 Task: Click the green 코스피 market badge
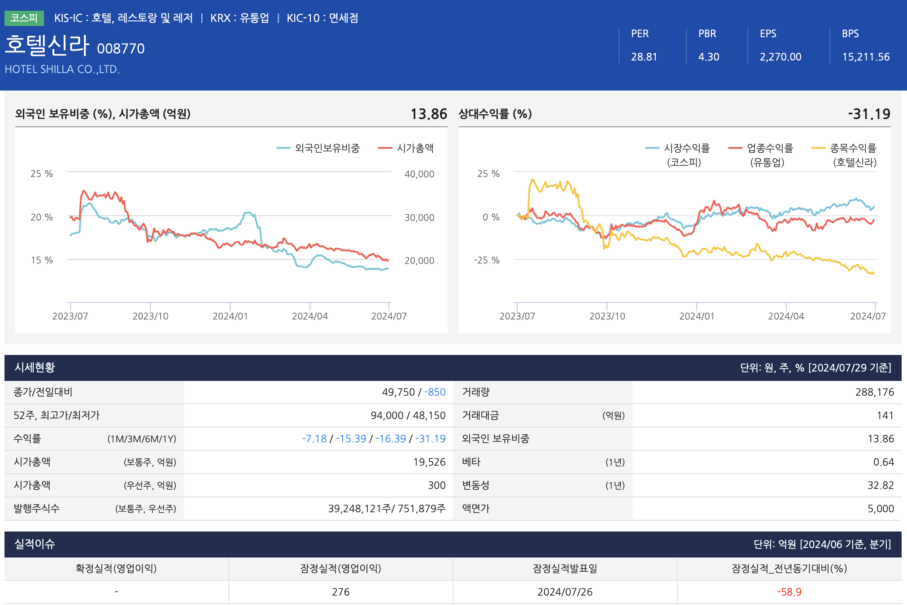pyautogui.click(x=24, y=18)
